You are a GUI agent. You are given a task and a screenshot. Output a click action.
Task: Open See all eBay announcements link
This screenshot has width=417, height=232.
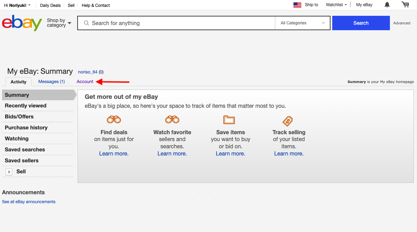[29, 202]
